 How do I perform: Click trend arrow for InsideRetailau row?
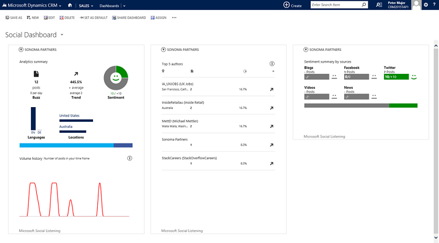pyautogui.click(x=272, y=108)
